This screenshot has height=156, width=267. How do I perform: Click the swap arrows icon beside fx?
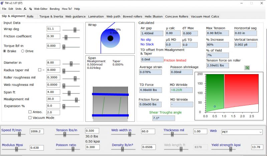pyautogui.click(x=31, y=9)
